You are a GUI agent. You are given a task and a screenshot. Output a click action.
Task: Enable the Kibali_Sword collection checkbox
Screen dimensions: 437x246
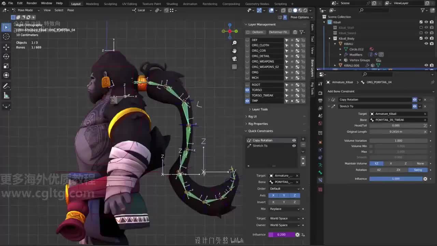pyautogui.click(x=421, y=33)
